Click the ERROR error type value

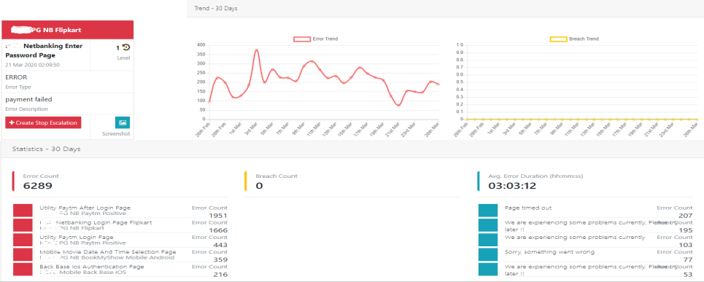tap(16, 77)
